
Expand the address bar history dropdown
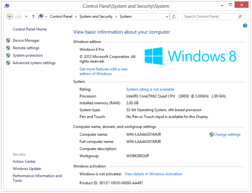point(167,17)
